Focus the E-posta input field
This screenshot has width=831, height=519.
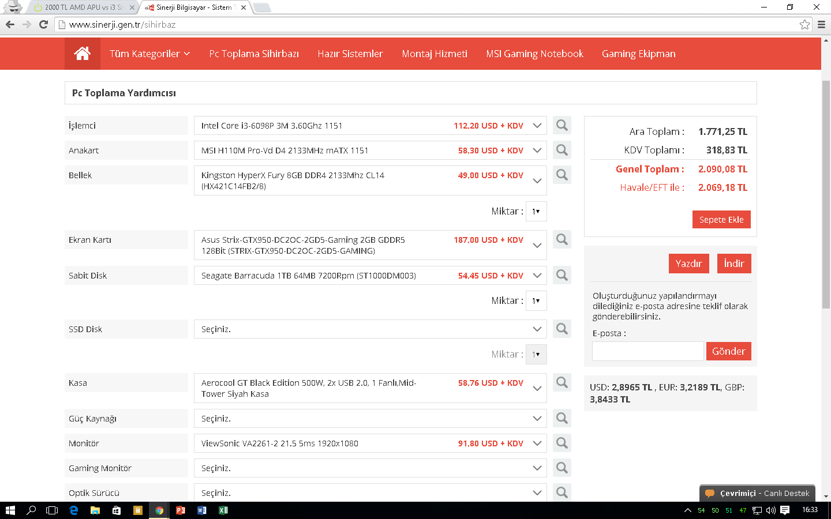coord(648,351)
